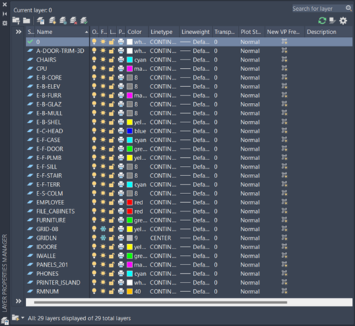Click the palette Properties icon on the left strip

(4, 23)
